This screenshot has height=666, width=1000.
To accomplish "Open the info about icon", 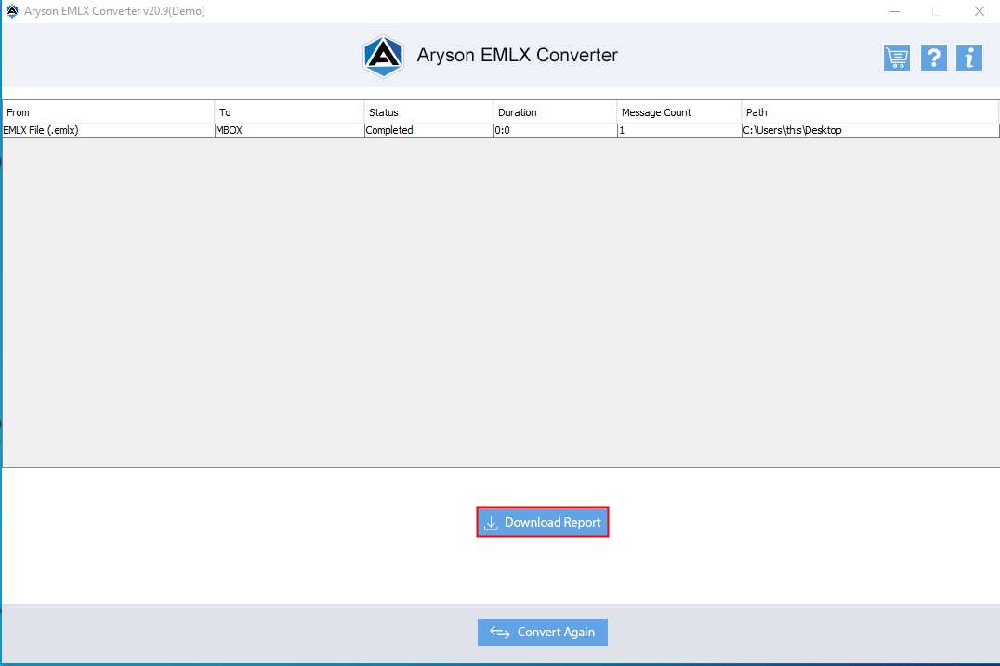I will click(x=969, y=58).
